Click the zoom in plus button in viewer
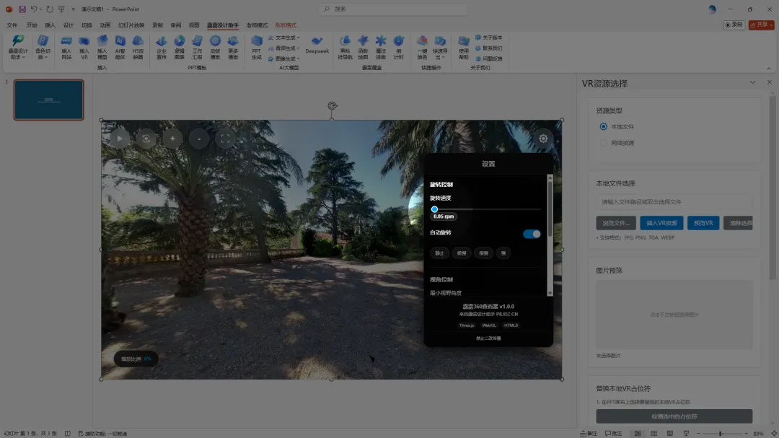This screenshot has height=438, width=779. [172, 138]
